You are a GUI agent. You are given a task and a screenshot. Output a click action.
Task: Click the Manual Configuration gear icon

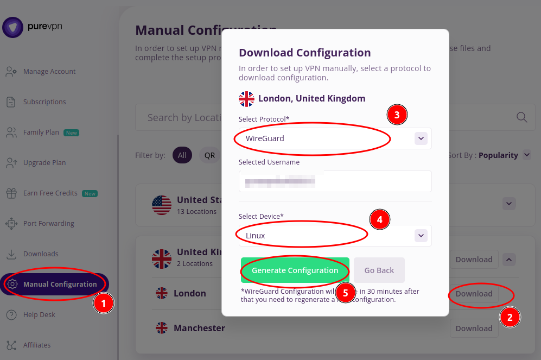pyautogui.click(x=13, y=284)
